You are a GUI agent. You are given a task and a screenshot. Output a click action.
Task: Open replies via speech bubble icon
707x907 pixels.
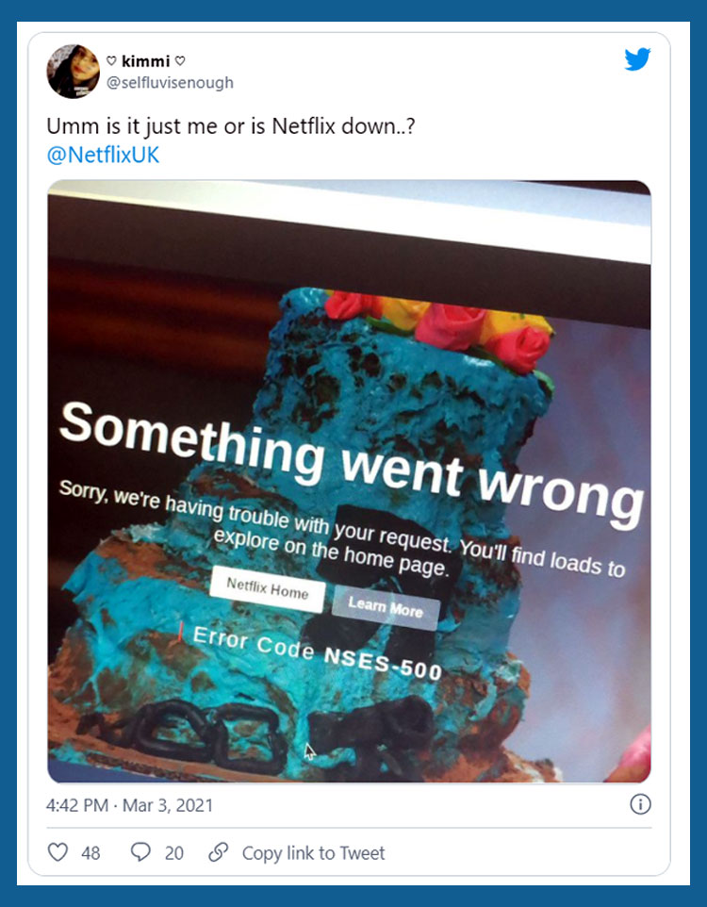coord(140,852)
